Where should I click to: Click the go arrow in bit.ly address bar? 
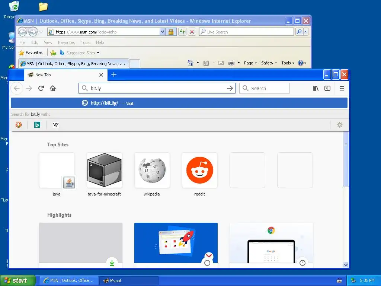(x=230, y=88)
